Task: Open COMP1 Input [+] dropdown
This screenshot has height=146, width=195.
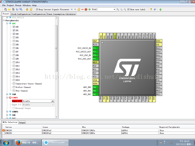Action: click(x=53, y=101)
